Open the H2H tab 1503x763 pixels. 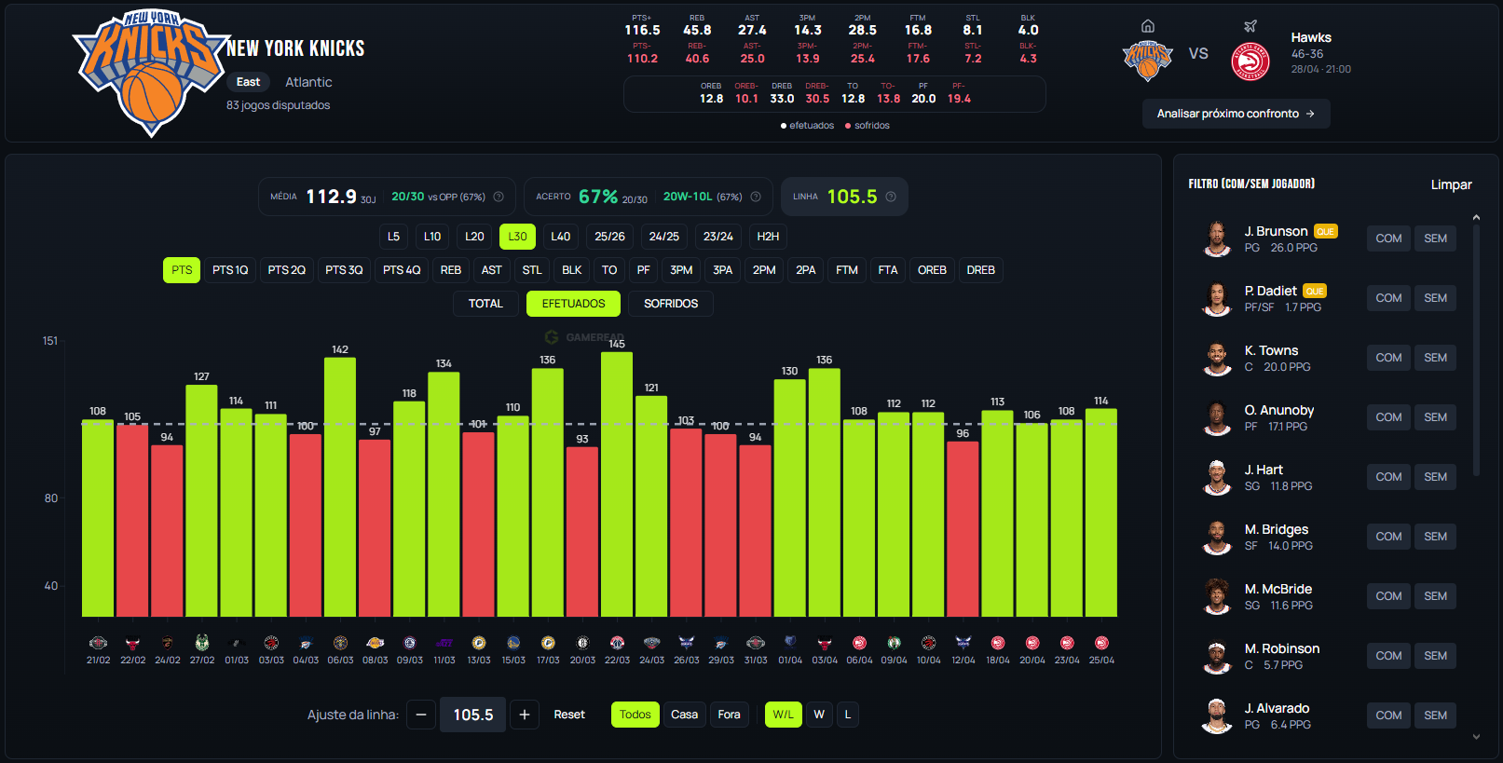click(768, 237)
